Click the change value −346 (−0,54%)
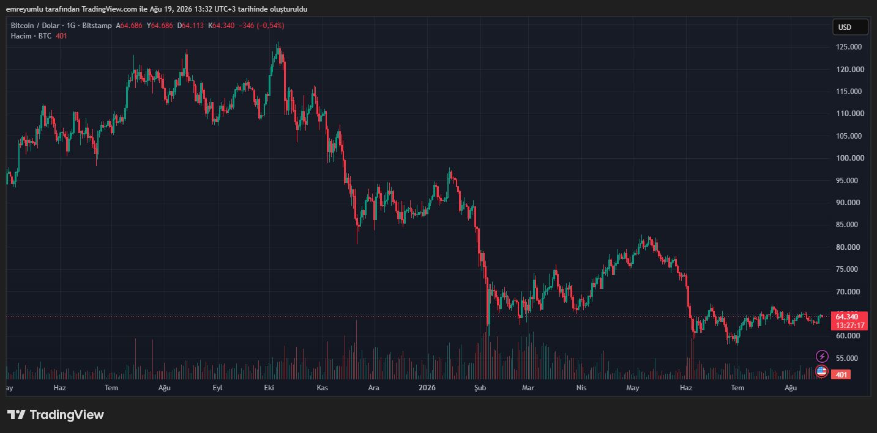Viewport: 877px width, 433px height. tap(261, 26)
